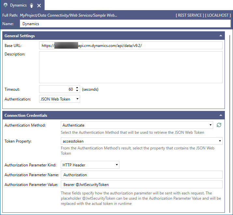This screenshot has width=233, height=215.
Task: Click the Authentication Method help text
Action: coord(132,132)
